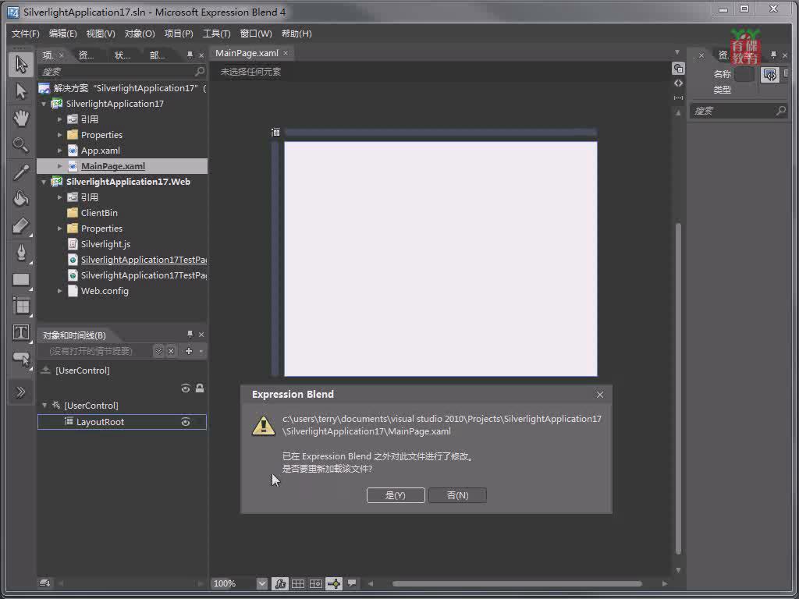This screenshot has width=799, height=599.
Task: Open the storyboard list dropdown
Action: (x=158, y=351)
